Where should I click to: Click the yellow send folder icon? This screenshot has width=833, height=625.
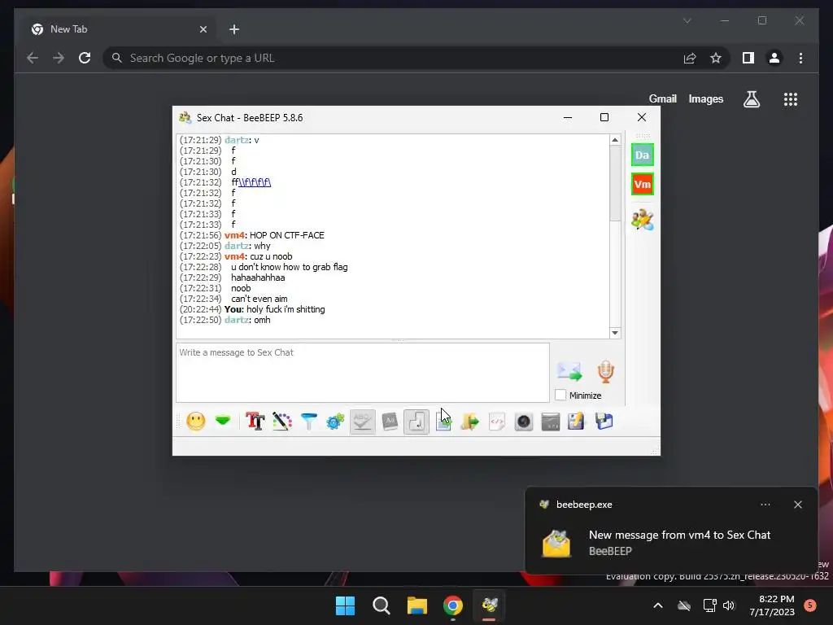[470, 422]
